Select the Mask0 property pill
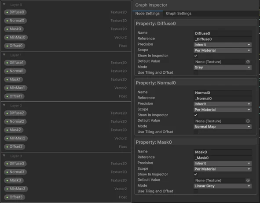 point(14,29)
